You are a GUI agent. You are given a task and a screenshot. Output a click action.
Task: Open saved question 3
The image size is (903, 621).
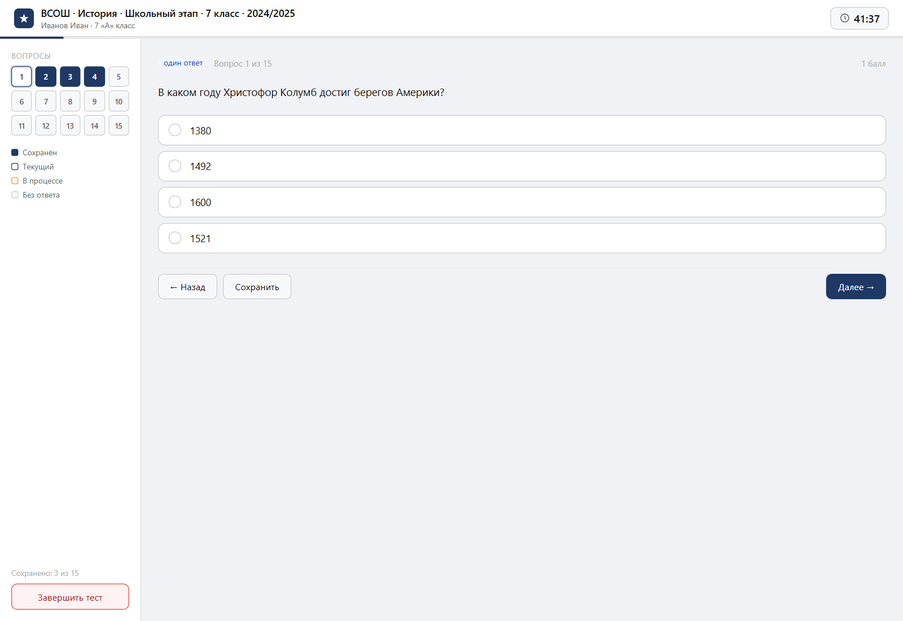(70, 77)
